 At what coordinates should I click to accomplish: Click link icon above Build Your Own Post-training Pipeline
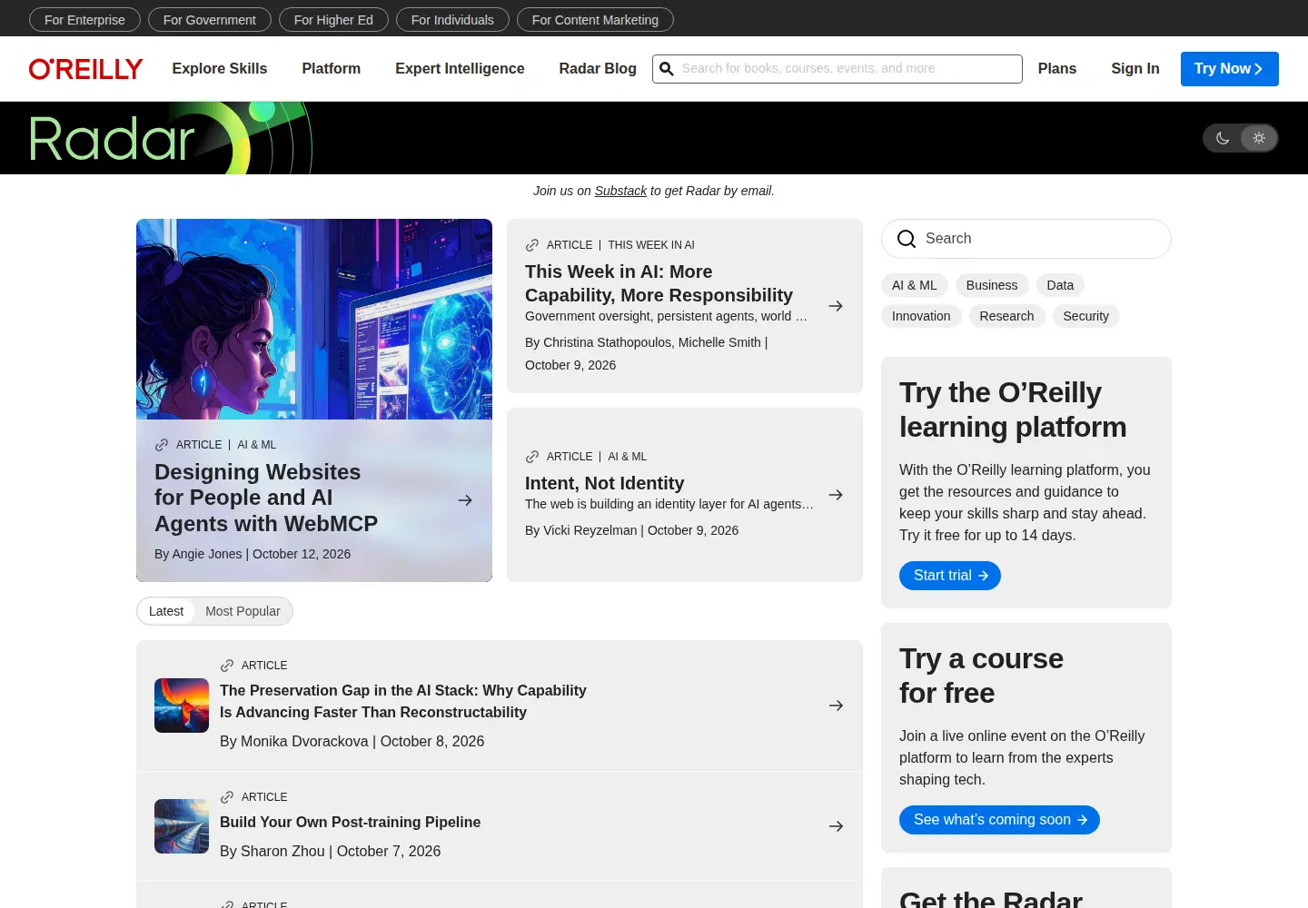pyautogui.click(x=227, y=797)
